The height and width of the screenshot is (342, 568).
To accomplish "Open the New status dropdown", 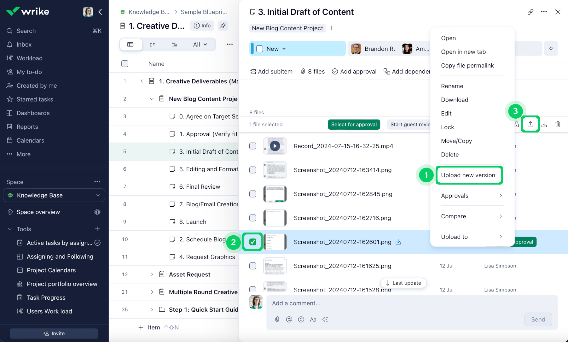I will (x=276, y=49).
